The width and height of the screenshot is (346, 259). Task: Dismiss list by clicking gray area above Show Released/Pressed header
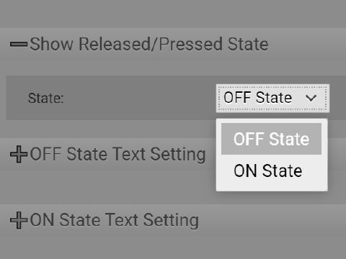(173, 14)
